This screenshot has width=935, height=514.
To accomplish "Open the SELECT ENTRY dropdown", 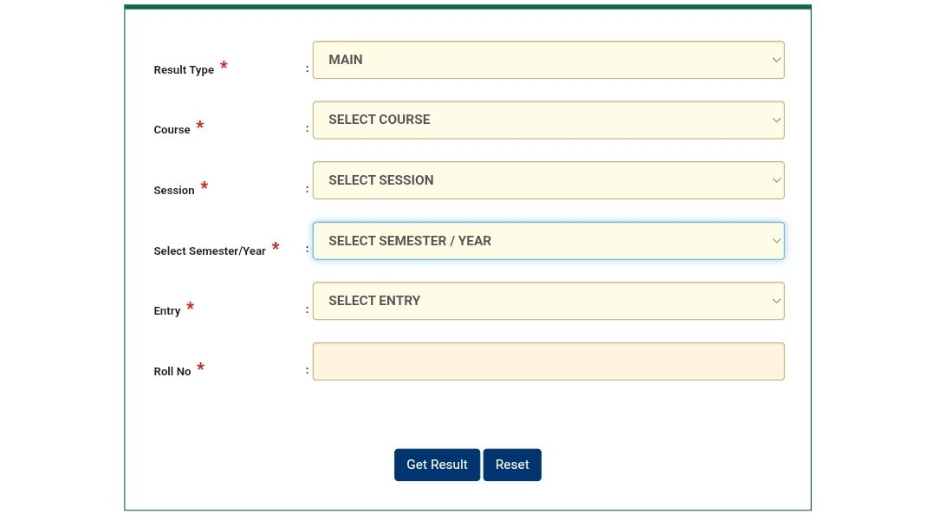I will point(548,301).
